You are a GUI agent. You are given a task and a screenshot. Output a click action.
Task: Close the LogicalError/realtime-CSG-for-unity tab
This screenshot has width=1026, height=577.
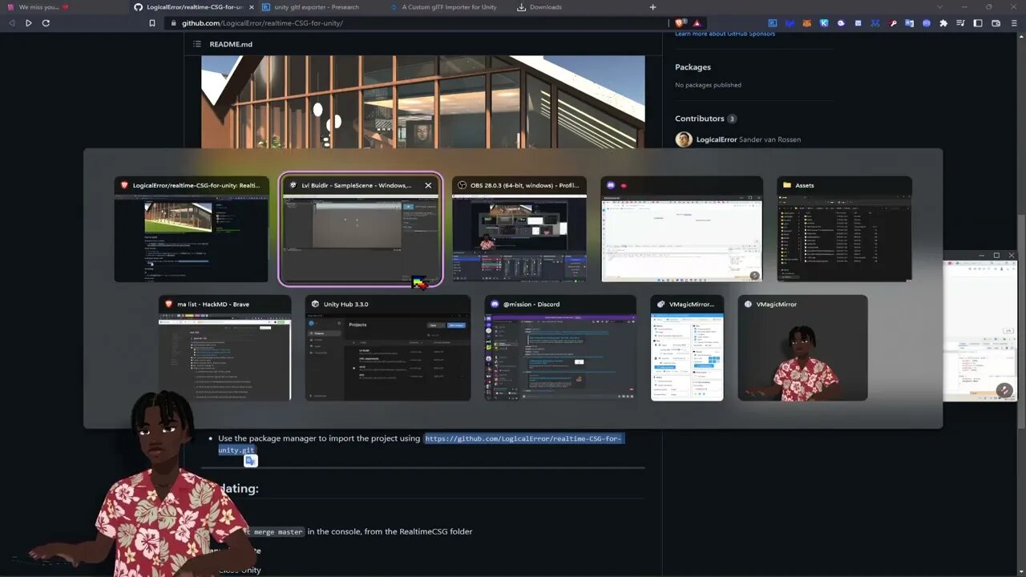(251, 7)
